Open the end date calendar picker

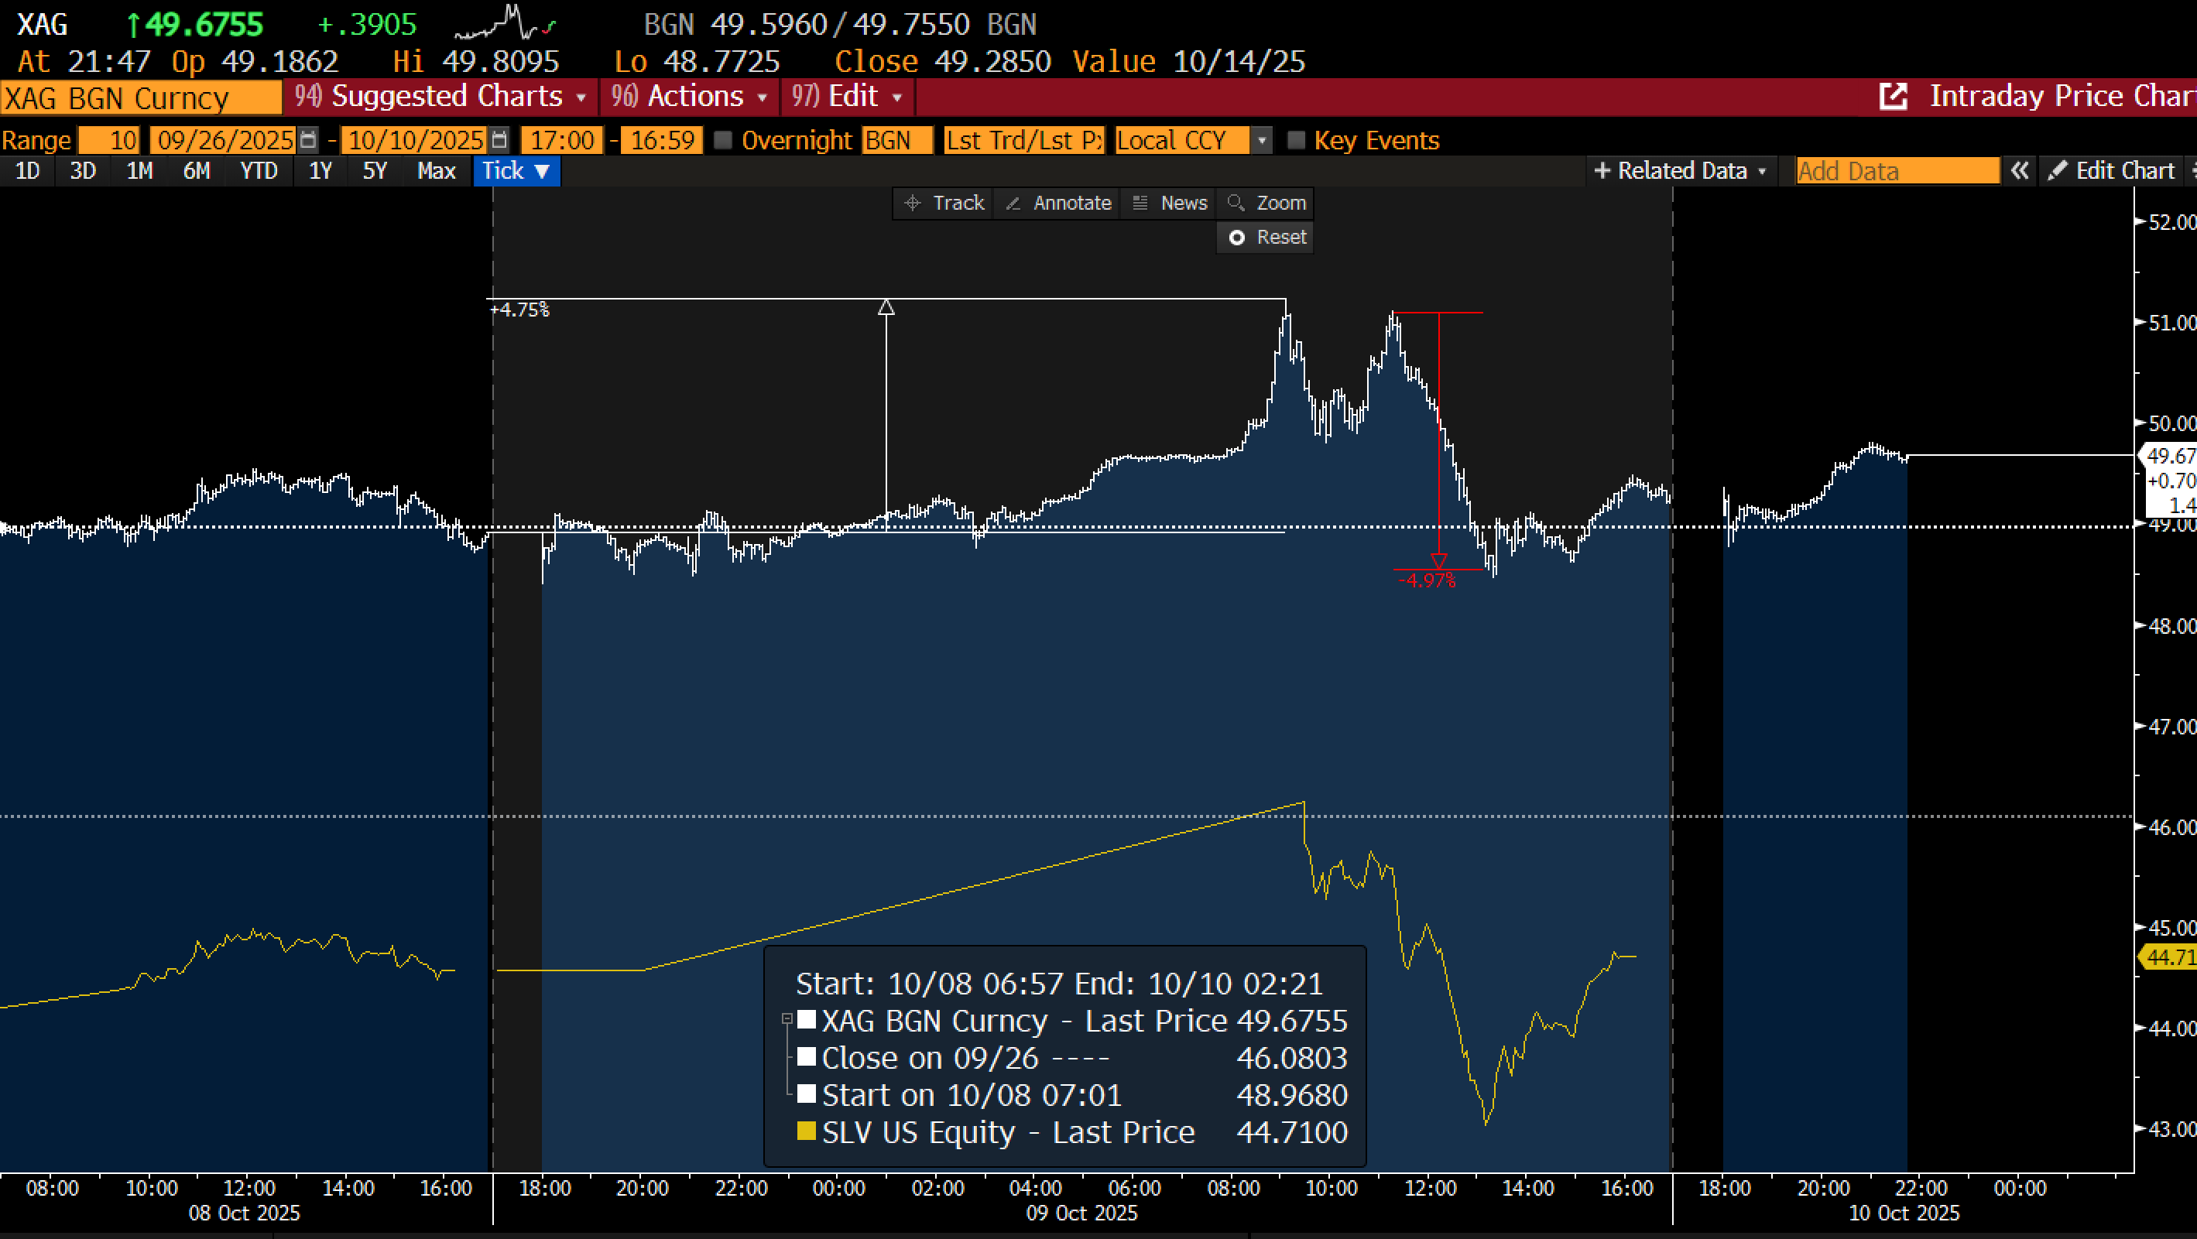pos(500,140)
